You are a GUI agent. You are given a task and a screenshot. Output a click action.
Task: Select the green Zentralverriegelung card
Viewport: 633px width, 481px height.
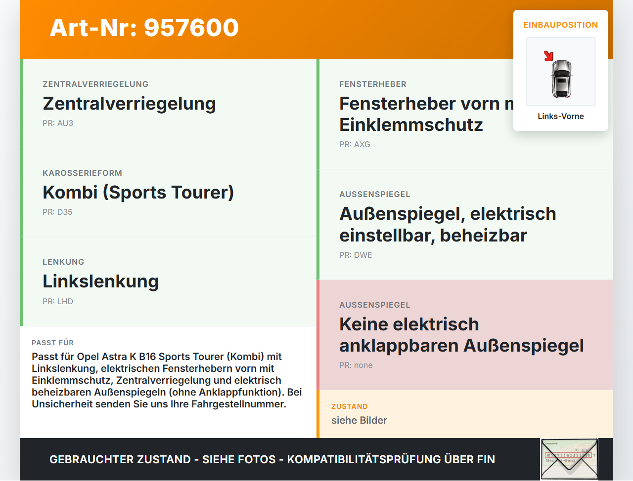168,103
